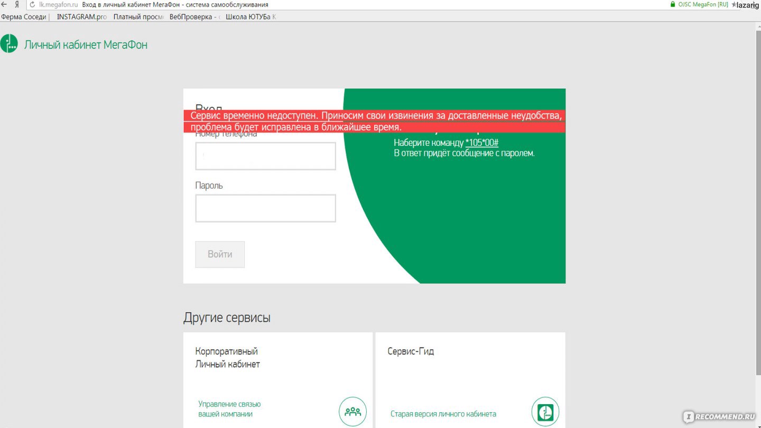Click the Пароль field label
The image size is (761, 428).
pyautogui.click(x=209, y=185)
